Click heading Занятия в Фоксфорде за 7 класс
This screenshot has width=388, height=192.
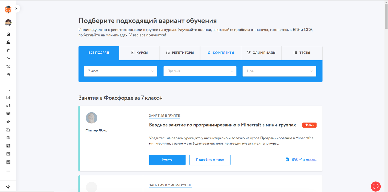pos(120,98)
